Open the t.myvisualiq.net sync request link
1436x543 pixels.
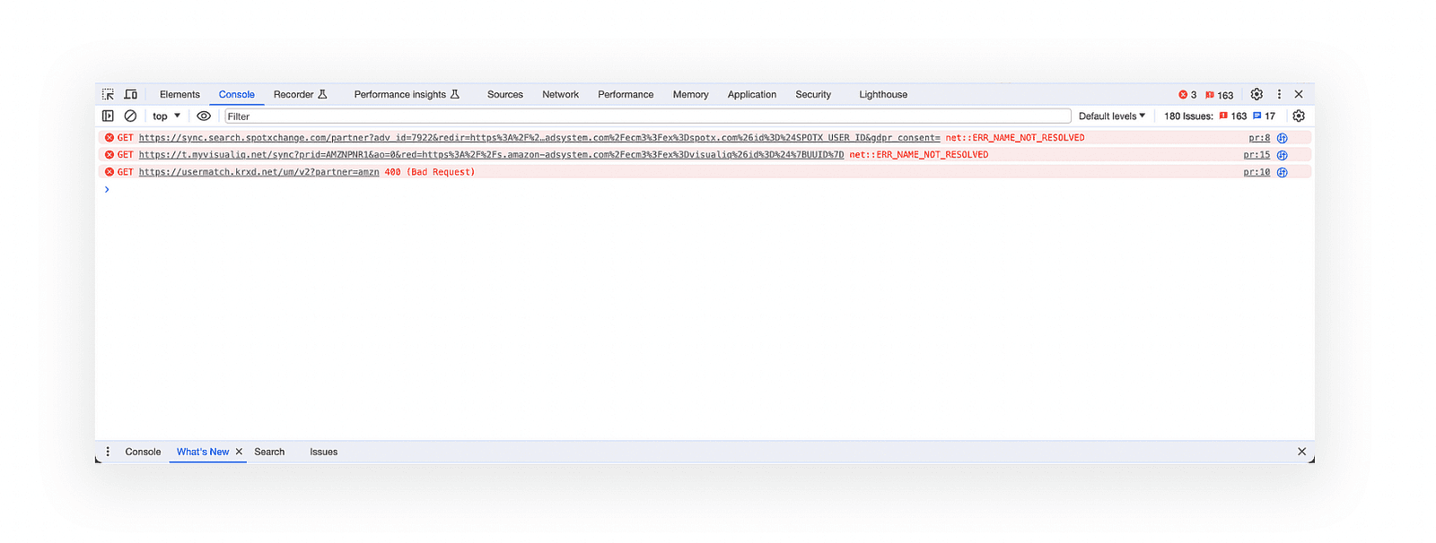491,155
